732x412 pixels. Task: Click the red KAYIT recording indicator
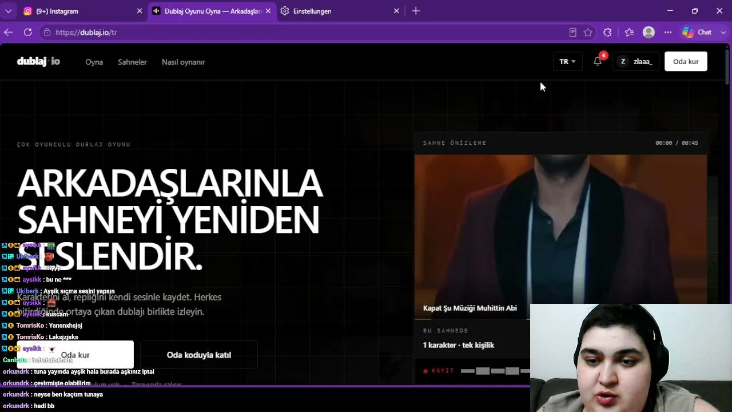click(x=439, y=371)
